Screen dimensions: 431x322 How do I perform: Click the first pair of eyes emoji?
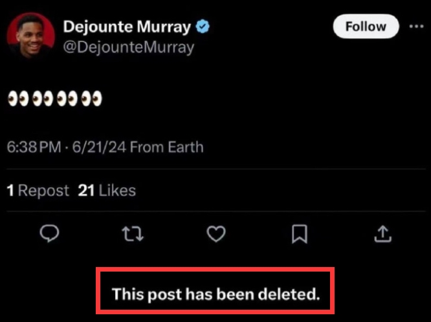[18, 99]
